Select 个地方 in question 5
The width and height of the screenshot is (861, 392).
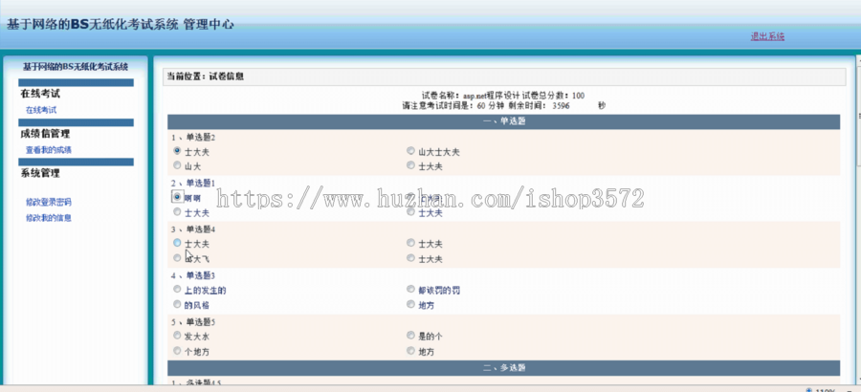[177, 350]
